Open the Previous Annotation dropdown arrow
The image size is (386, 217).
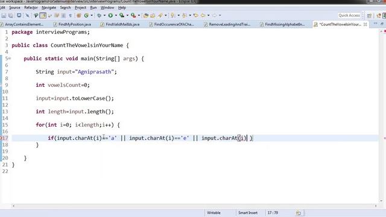tap(190, 16)
